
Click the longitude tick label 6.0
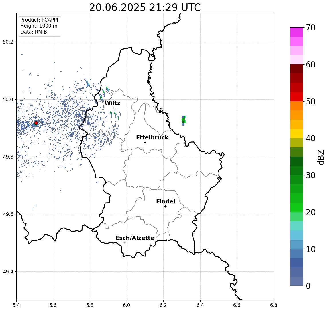coord(127,305)
